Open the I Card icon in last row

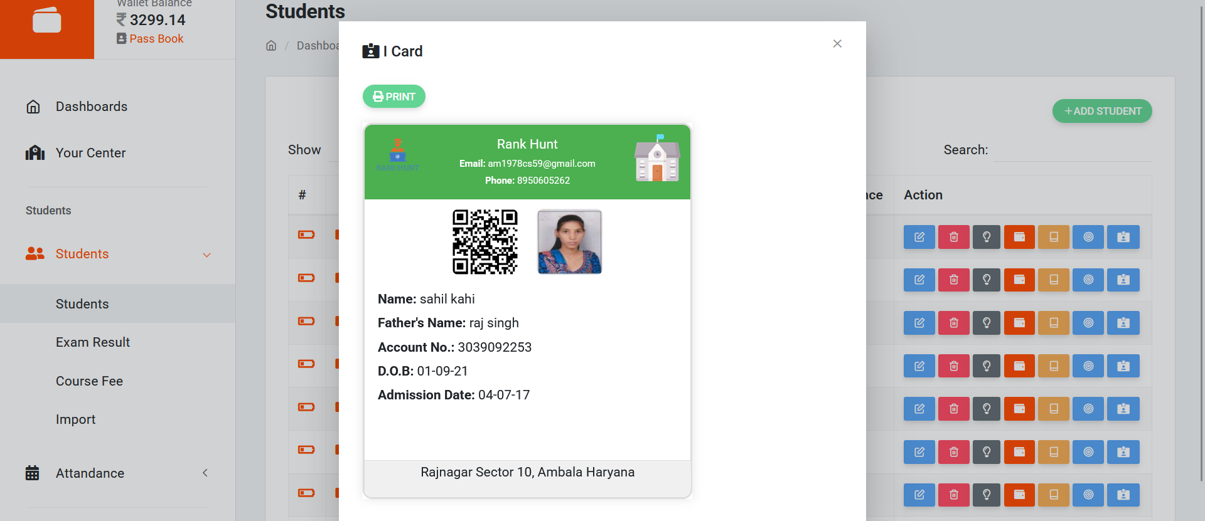point(1123,495)
